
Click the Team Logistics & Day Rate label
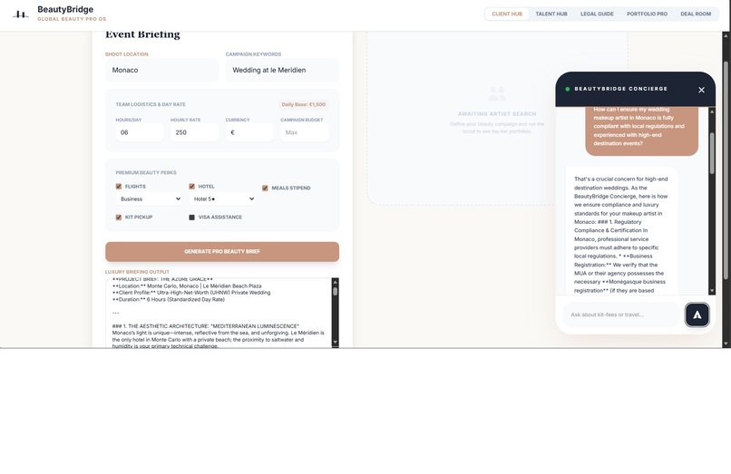(x=151, y=104)
